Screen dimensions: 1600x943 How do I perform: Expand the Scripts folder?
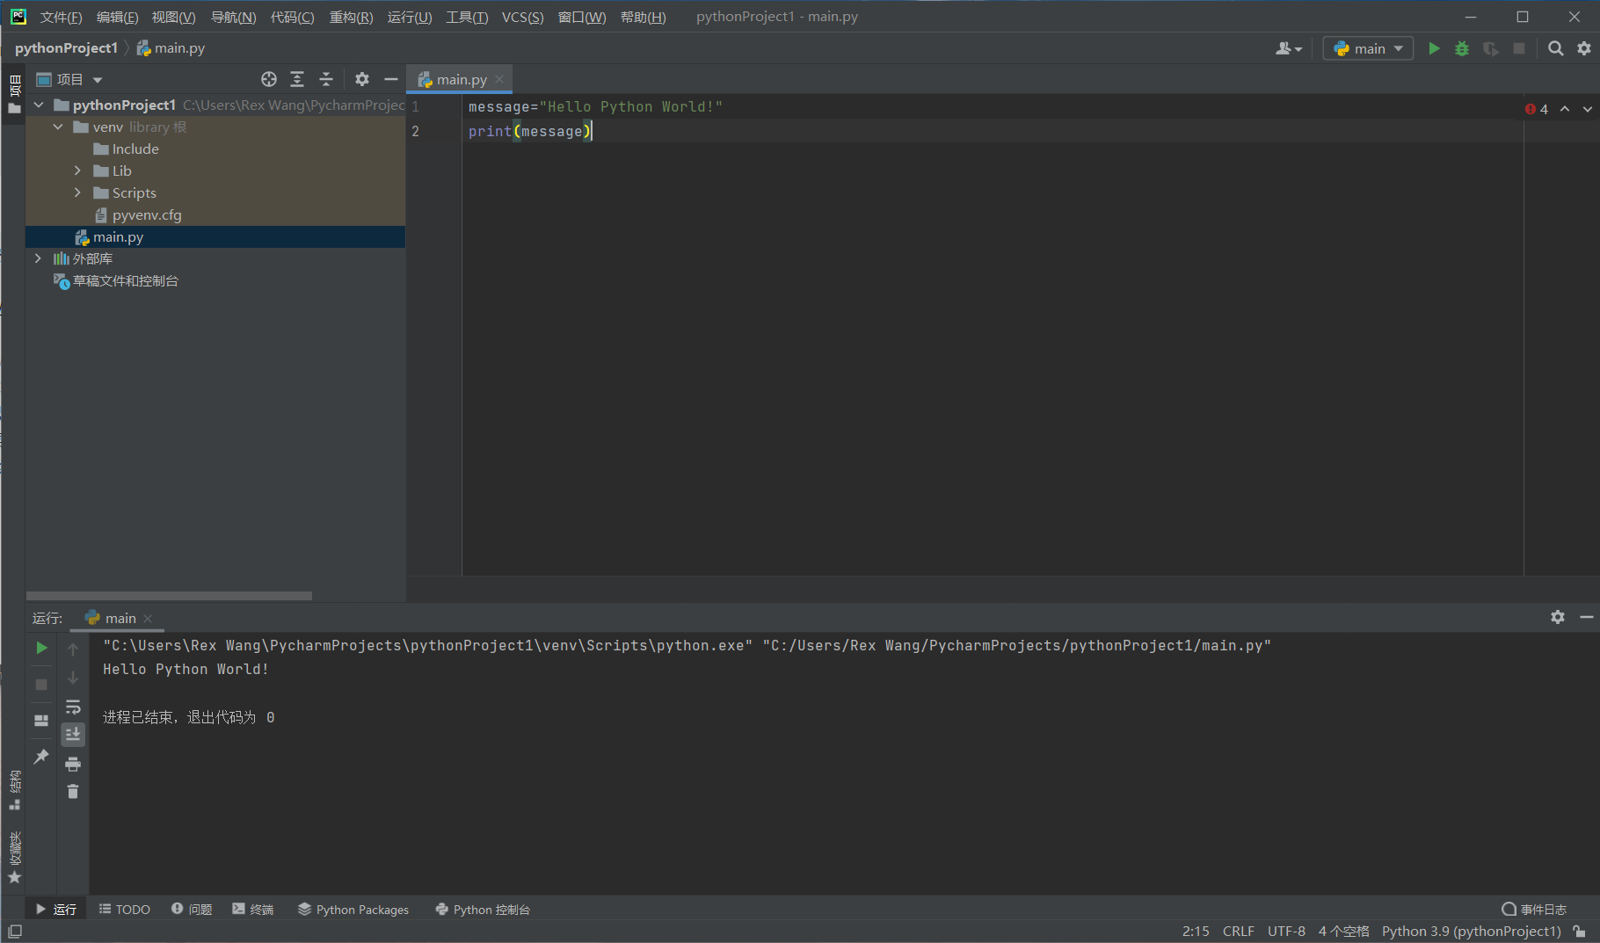77,193
